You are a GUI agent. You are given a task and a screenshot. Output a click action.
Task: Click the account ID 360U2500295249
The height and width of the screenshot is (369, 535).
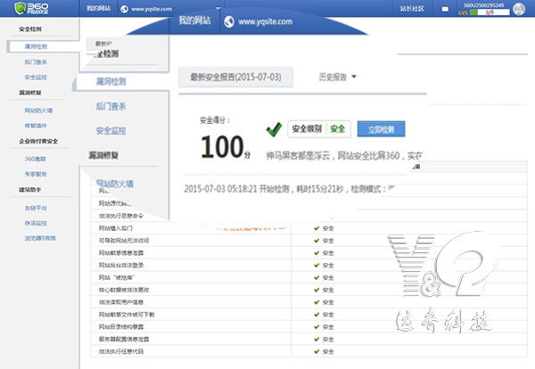coord(484,5)
